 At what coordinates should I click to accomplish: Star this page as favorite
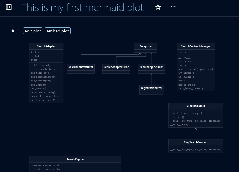click(158, 7)
